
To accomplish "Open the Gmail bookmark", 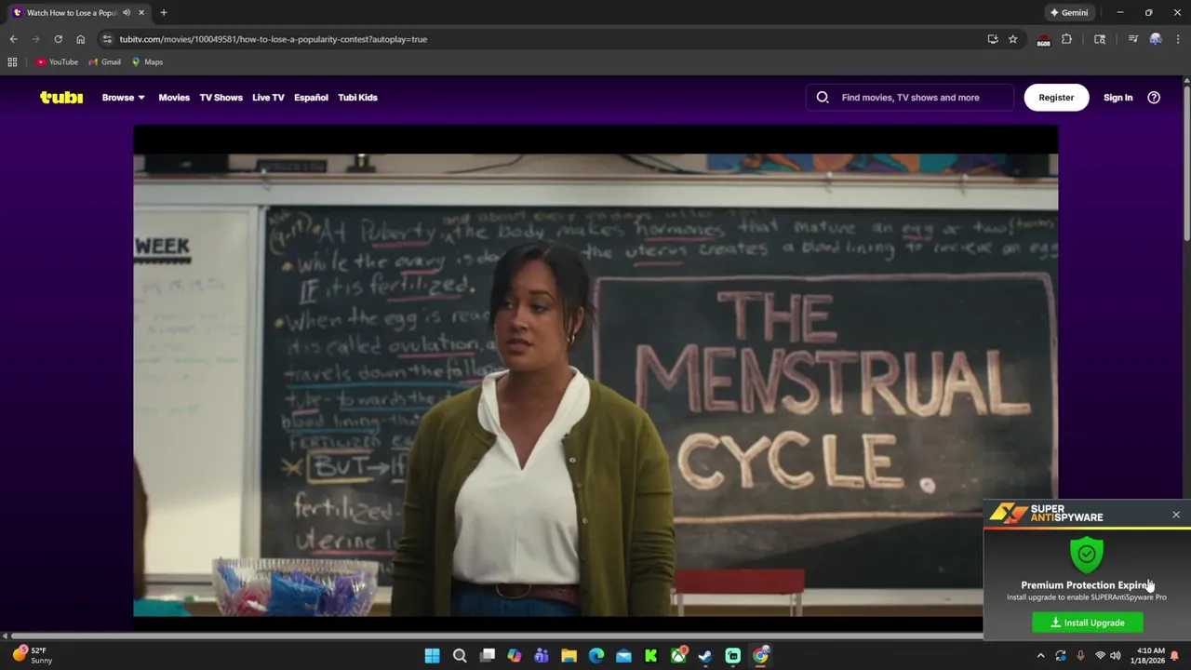I will pos(105,62).
